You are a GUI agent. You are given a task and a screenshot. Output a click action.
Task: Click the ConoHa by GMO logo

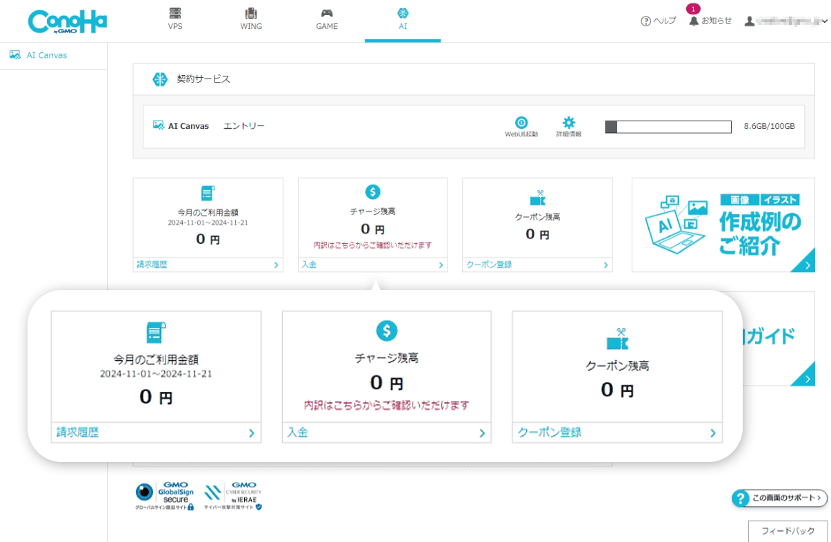[x=68, y=21]
